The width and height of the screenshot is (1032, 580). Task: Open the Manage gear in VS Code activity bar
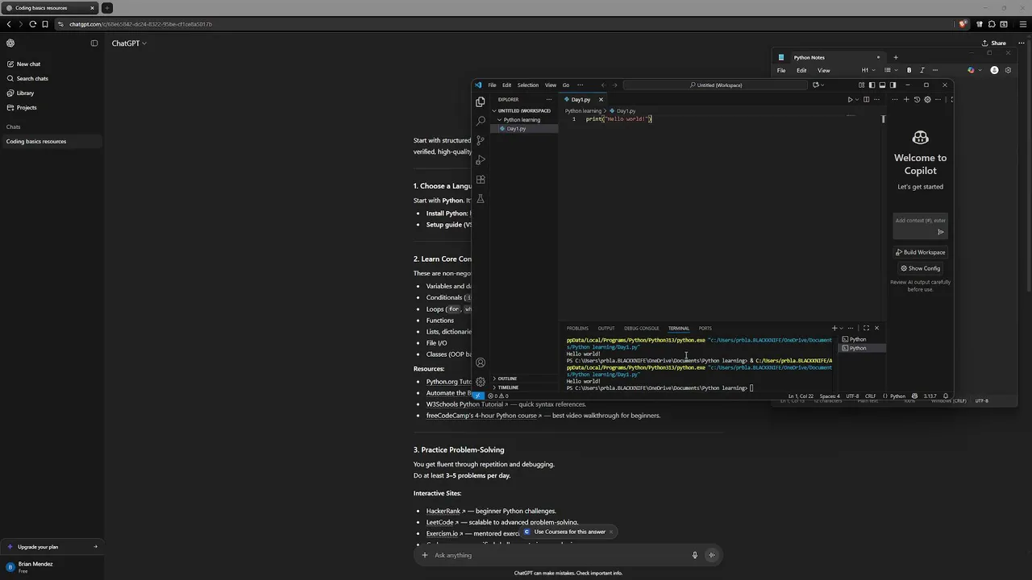[481, 382]
